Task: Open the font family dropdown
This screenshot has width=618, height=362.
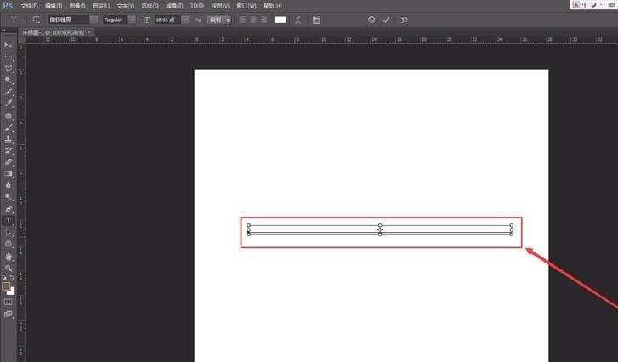Action: 93,20
